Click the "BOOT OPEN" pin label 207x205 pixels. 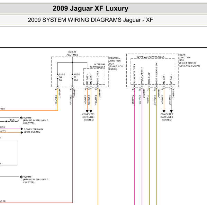[x=98, y=77]
